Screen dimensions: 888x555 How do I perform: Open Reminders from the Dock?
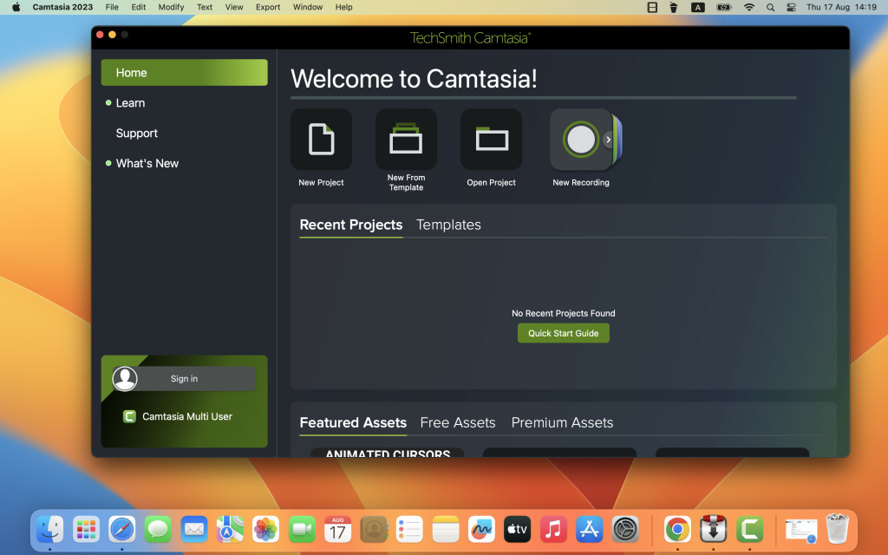click(x=409, y=530)
